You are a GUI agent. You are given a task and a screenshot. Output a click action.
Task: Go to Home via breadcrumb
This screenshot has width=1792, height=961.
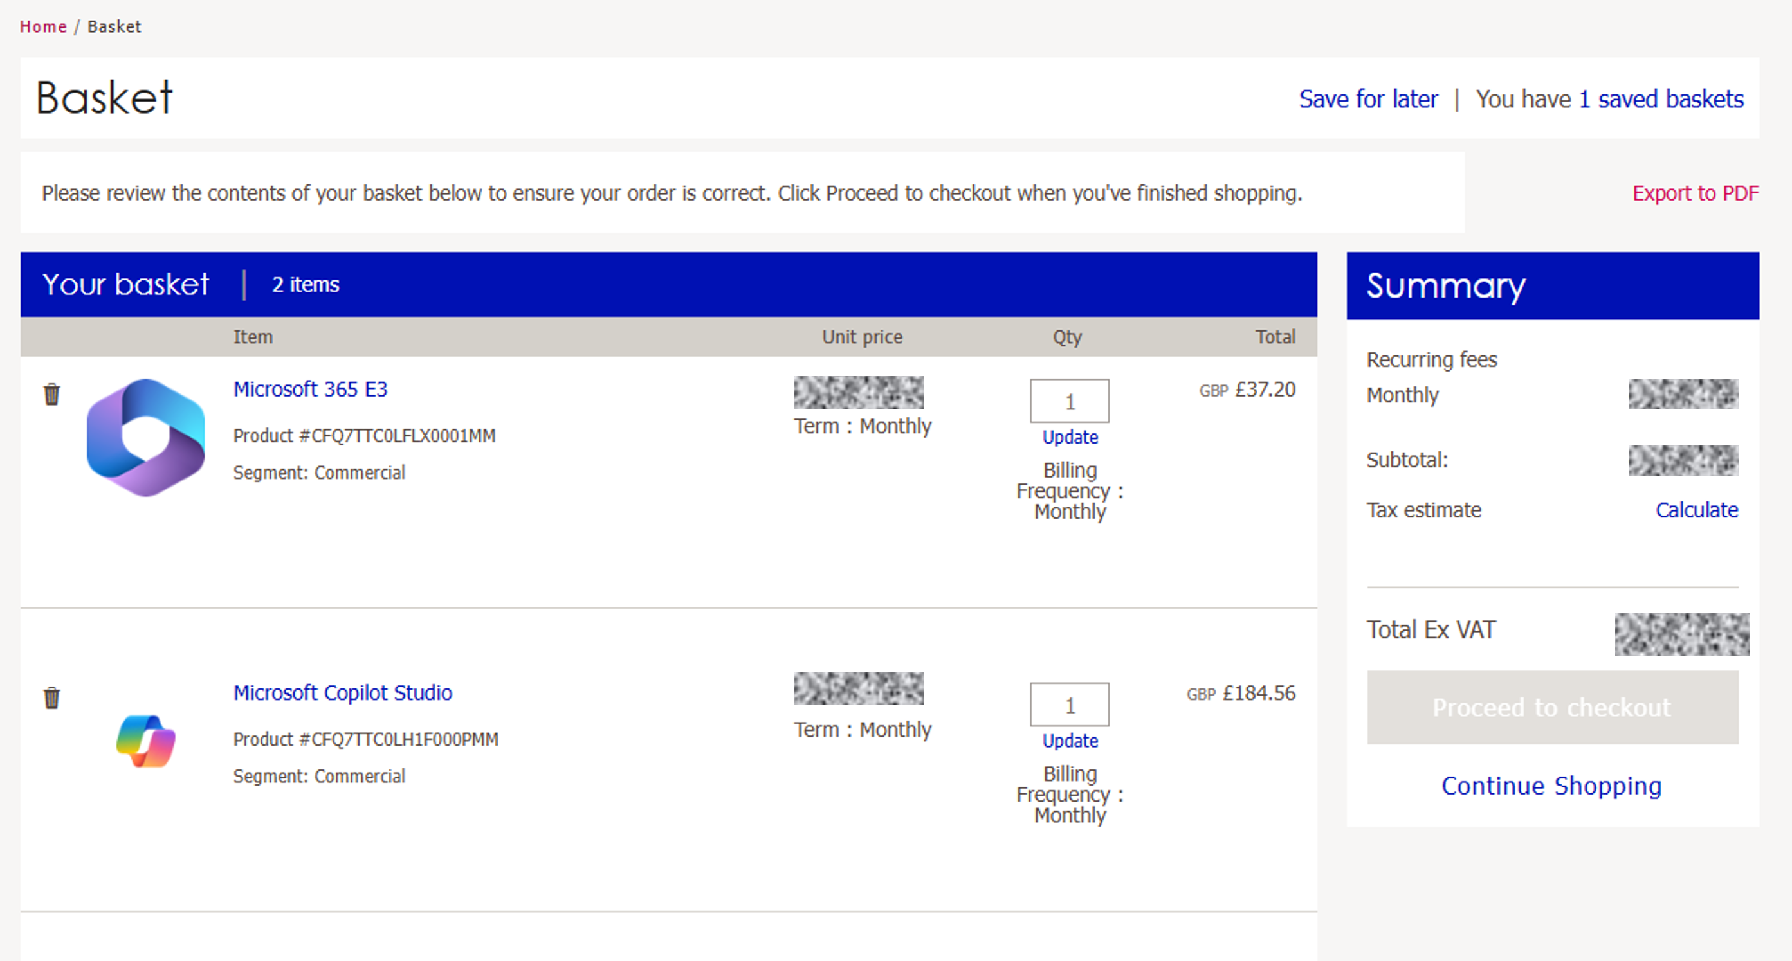(x=43, y=26)
